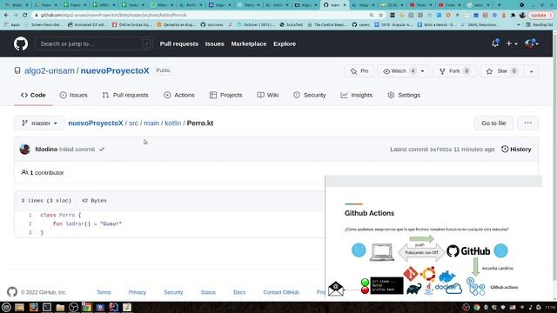Open the taskbar start menu icon
The width and height of the screenshot is (557, 313).
pyautogui.click(x=6, y=307)
